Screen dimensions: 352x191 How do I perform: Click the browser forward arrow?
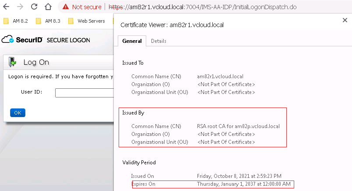coord(20,7)
